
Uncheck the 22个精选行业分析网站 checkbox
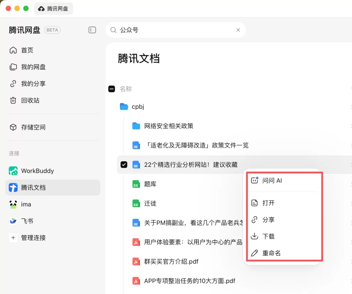(124, 164)
